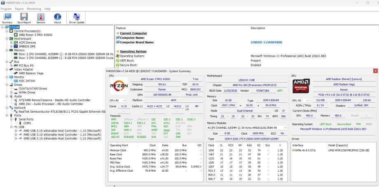Click the LENOVO 11JAS04X00 brand name link

coord(266,43)
